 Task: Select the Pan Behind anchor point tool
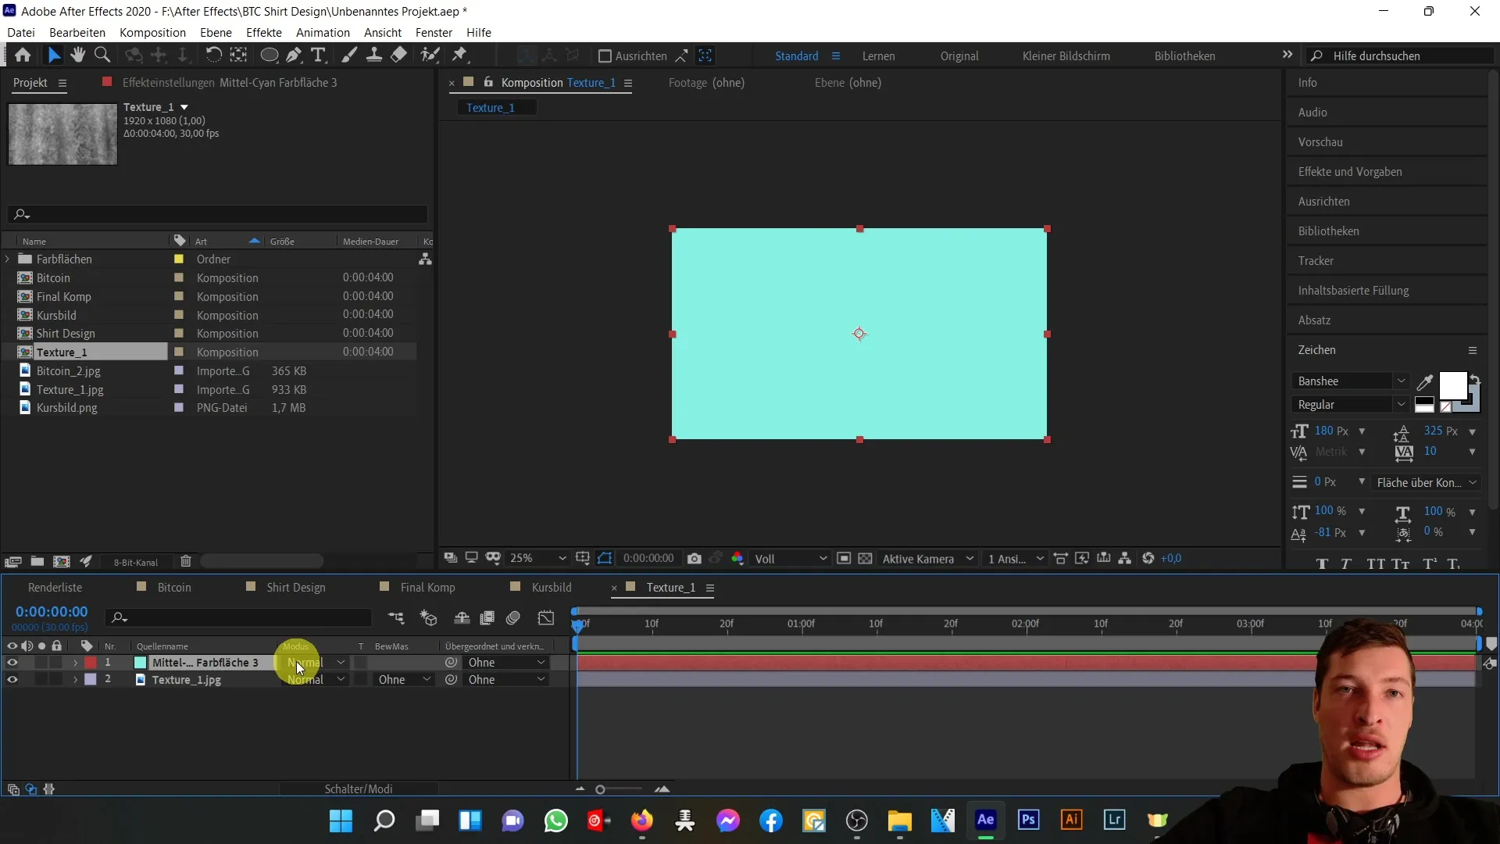pos(238,55)
